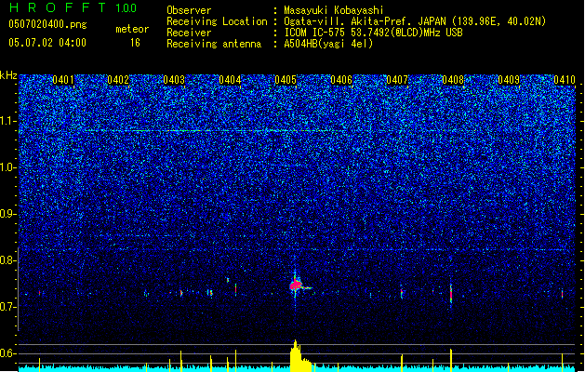The image size is (585, 372).
Task: Click the 0407 time marker
Action: (397, 79)
